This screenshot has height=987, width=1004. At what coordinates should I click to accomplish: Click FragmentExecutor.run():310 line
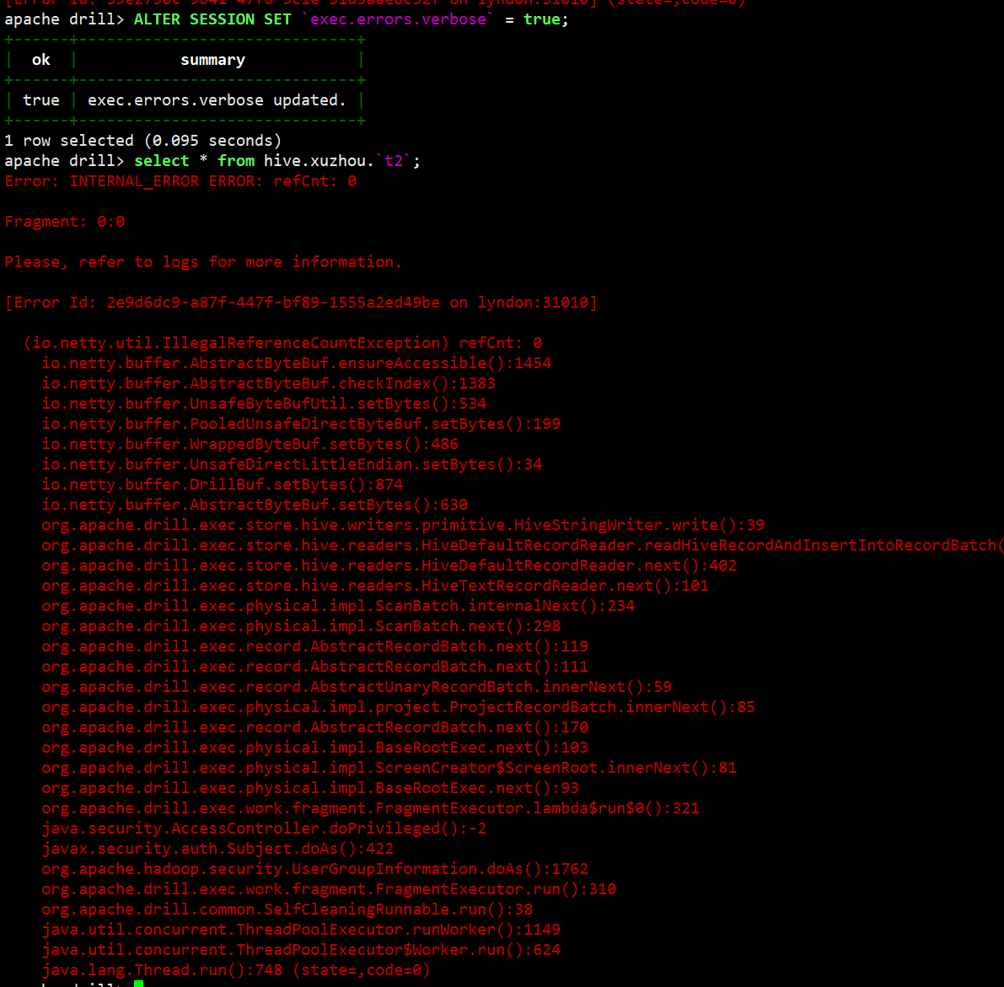tap(329, 890)
